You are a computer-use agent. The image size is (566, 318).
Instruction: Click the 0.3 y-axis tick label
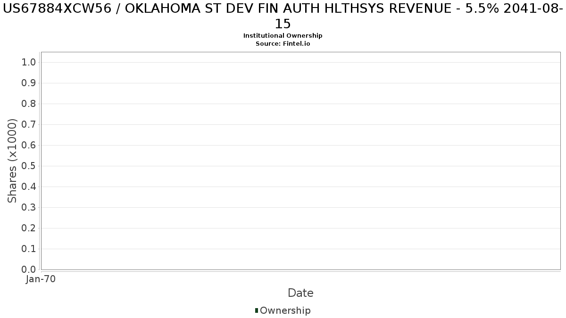(29, 208)
